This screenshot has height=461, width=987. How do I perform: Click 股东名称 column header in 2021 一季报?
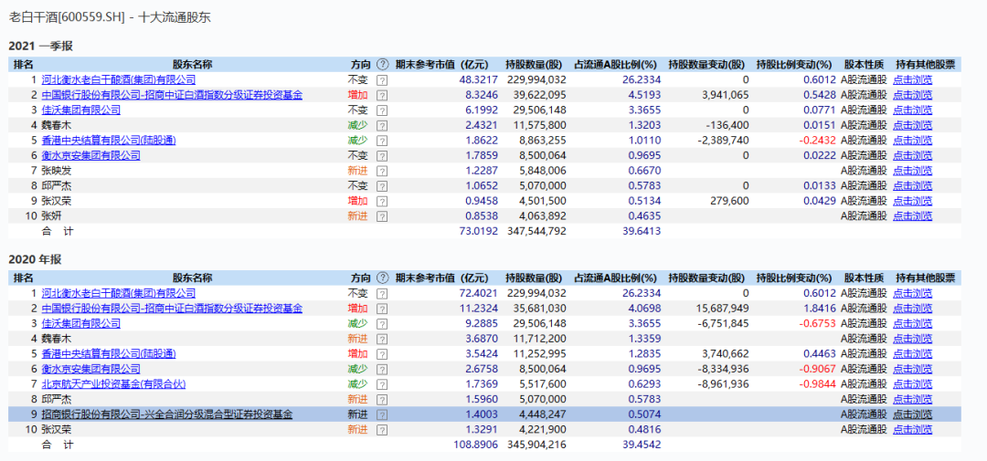coord(192,64)
